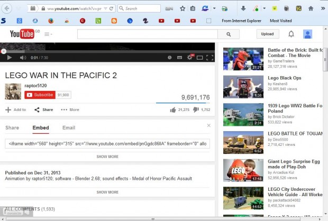Expand embed options with SHOW MORE

[107, 156]
